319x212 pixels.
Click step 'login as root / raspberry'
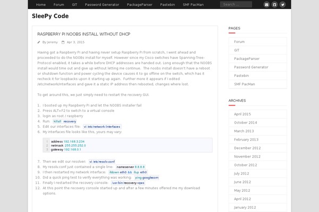point(63,116)
